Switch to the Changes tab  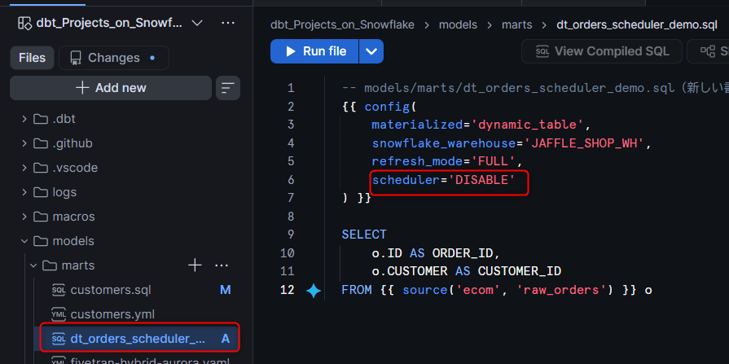(x=114, y=58)
